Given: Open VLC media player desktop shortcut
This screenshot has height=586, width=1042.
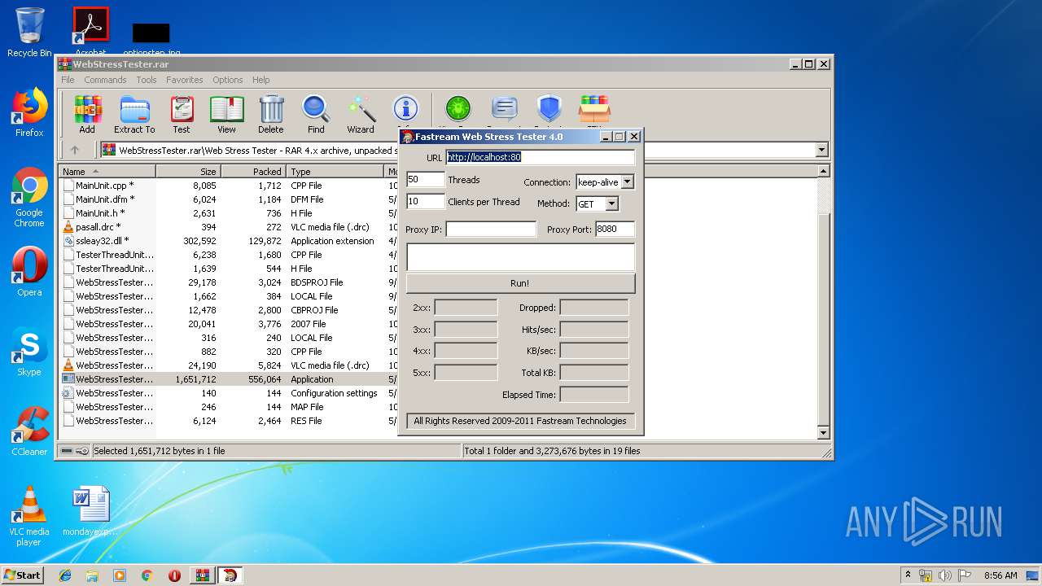Looking at the screenshot, I should pyautogui.click(x=29, y=516).
